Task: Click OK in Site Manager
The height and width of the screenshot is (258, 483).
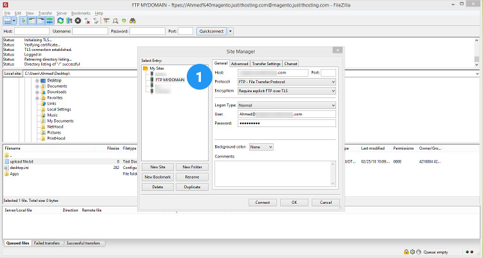Action: tap(294, 203)
